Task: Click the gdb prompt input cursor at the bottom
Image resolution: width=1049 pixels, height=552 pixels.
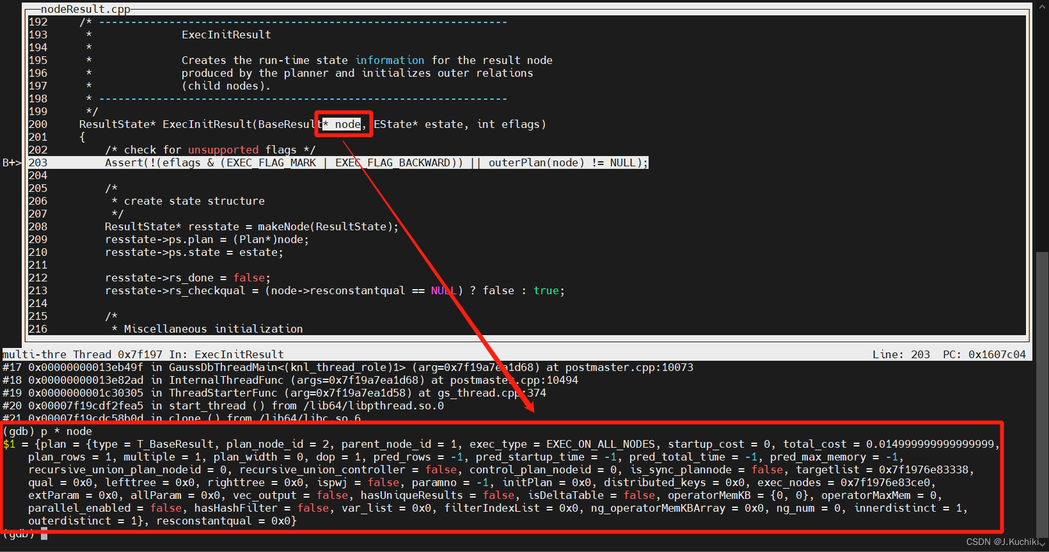Action: [44, 533]
